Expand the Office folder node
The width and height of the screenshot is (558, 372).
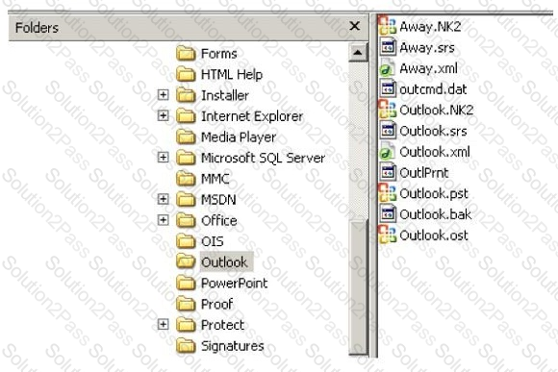(x=163, y=220)
